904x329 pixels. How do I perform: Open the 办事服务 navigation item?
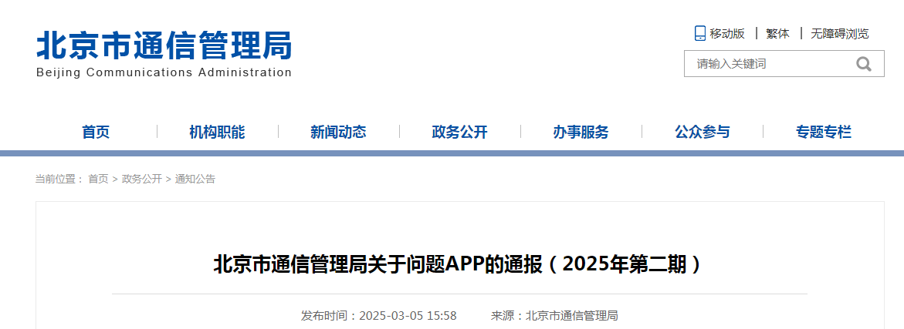pyautogui.click(x=581, y=133)
